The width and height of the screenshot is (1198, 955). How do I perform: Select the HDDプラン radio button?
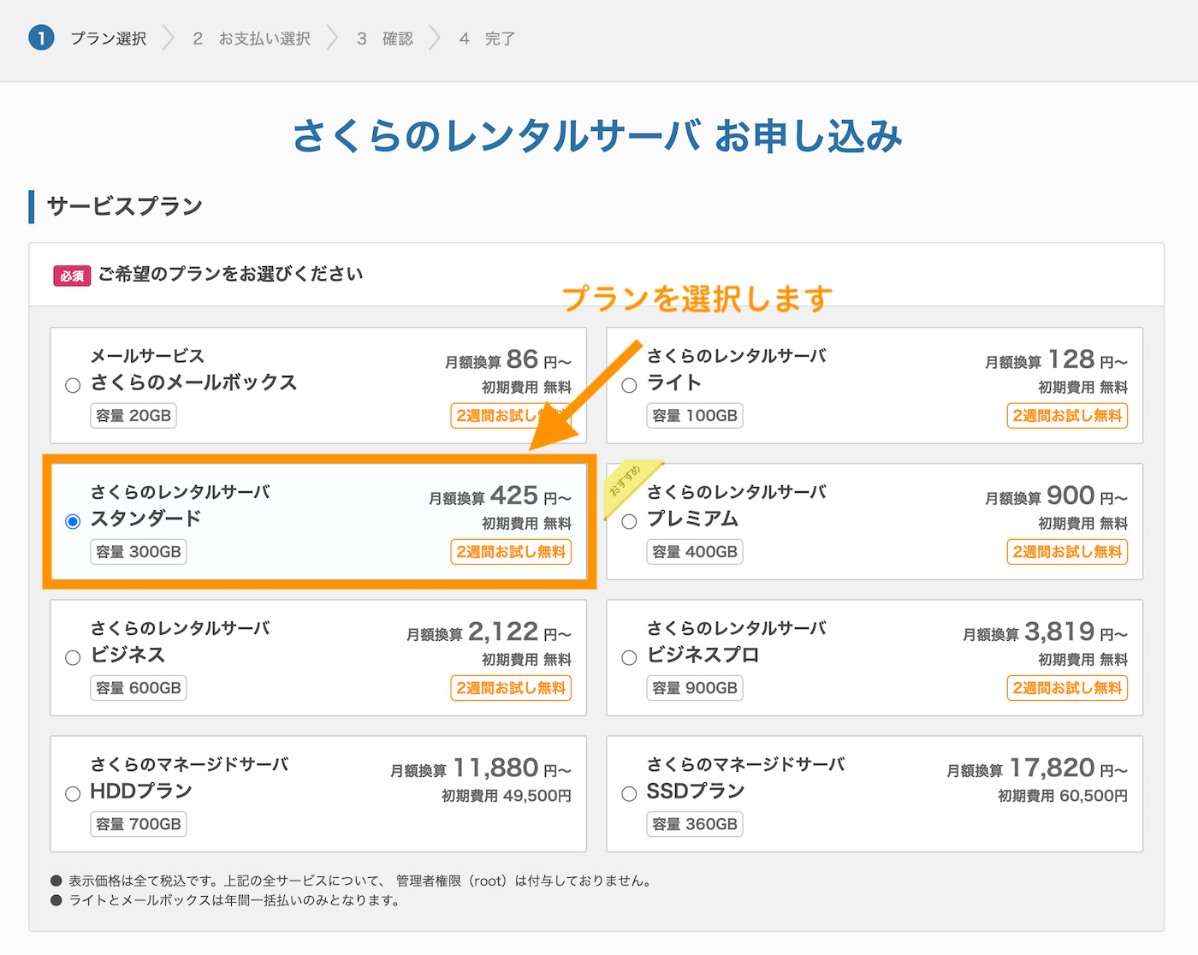[73, 794]
